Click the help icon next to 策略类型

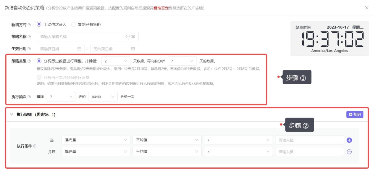(x=29, y=61)
